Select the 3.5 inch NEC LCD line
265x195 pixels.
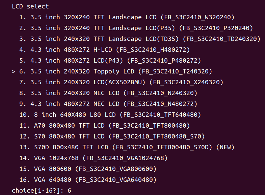108,93
